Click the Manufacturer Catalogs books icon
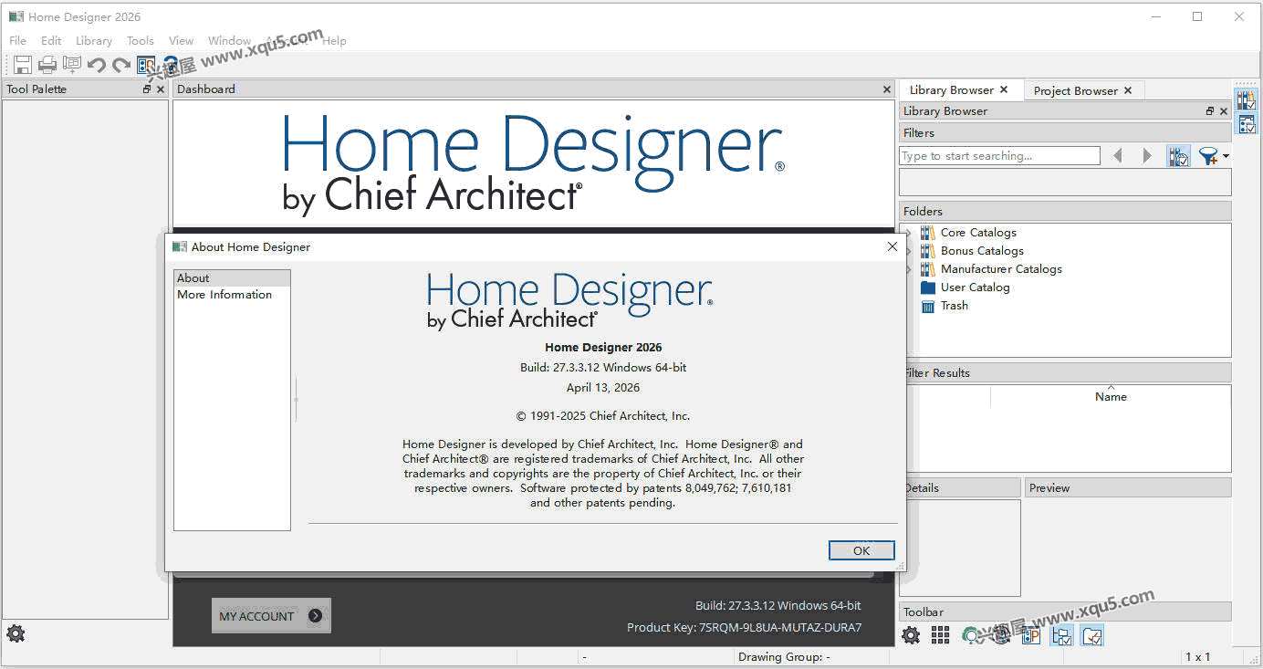The image size is (1263, 669). [x=928, y=269]
